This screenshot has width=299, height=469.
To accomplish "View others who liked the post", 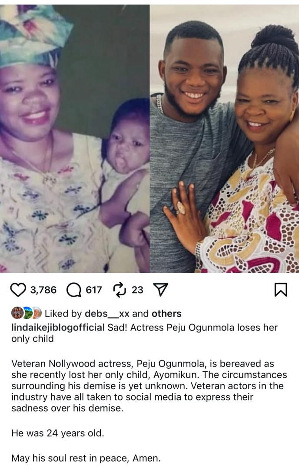I will (167, 314).
